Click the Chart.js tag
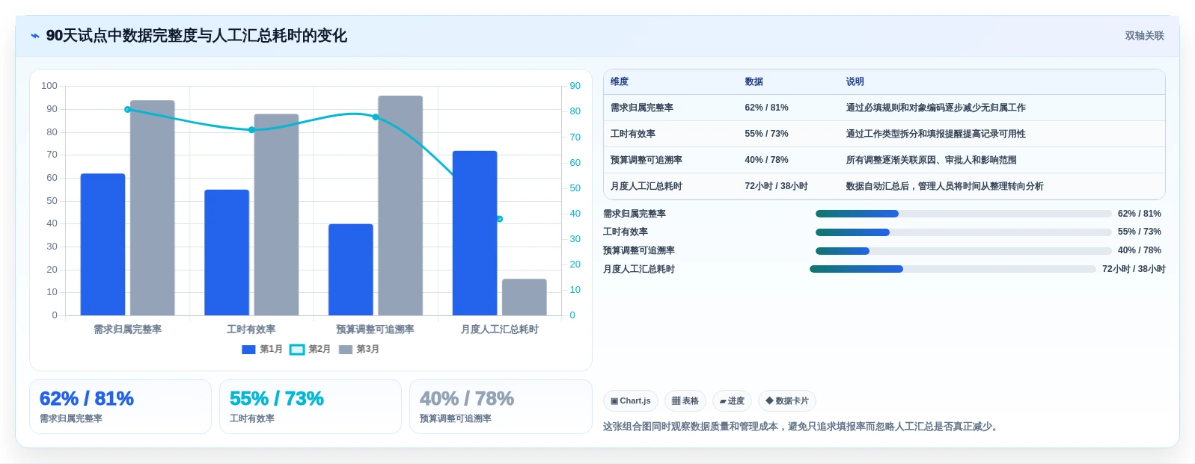 coord(631,401)
